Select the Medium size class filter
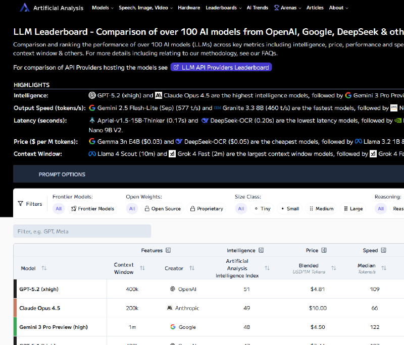The image size is (404, 345). click(321, 209)
